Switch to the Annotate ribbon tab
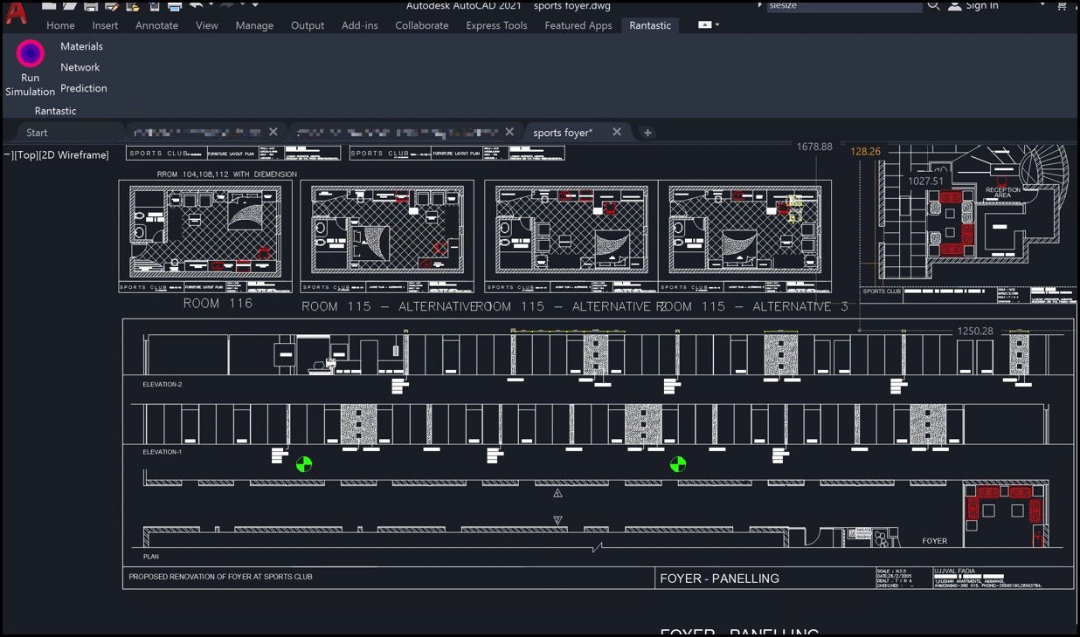Viewport: 1080px width, 637px height. coord(156,25)
